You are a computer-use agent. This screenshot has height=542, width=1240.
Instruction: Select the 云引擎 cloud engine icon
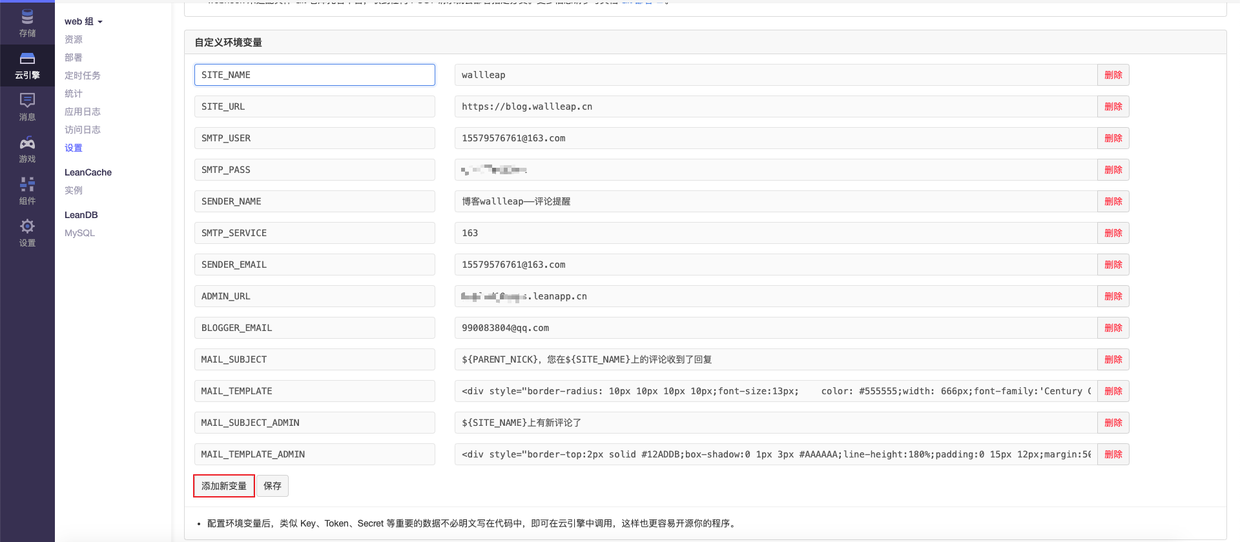[27, 65]
